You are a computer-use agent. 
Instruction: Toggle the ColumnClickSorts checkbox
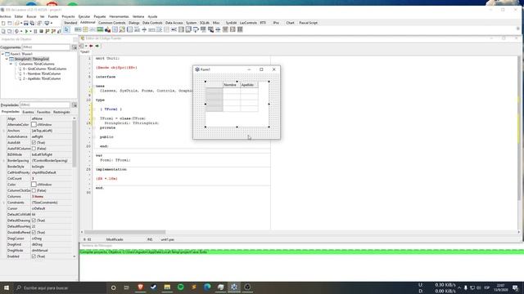point(34,190)
